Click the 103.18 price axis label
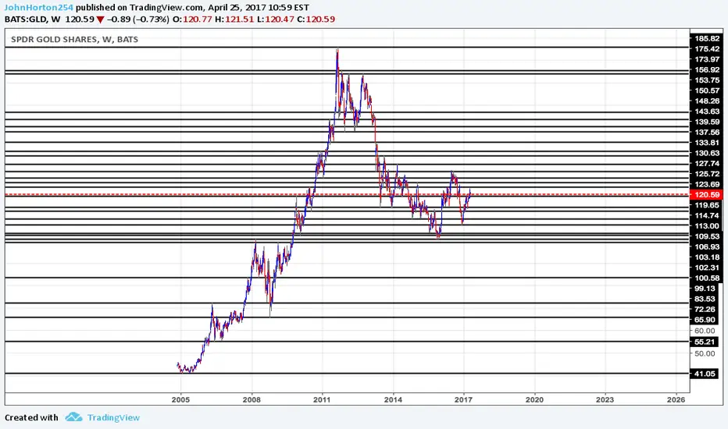 pos(707,257)
